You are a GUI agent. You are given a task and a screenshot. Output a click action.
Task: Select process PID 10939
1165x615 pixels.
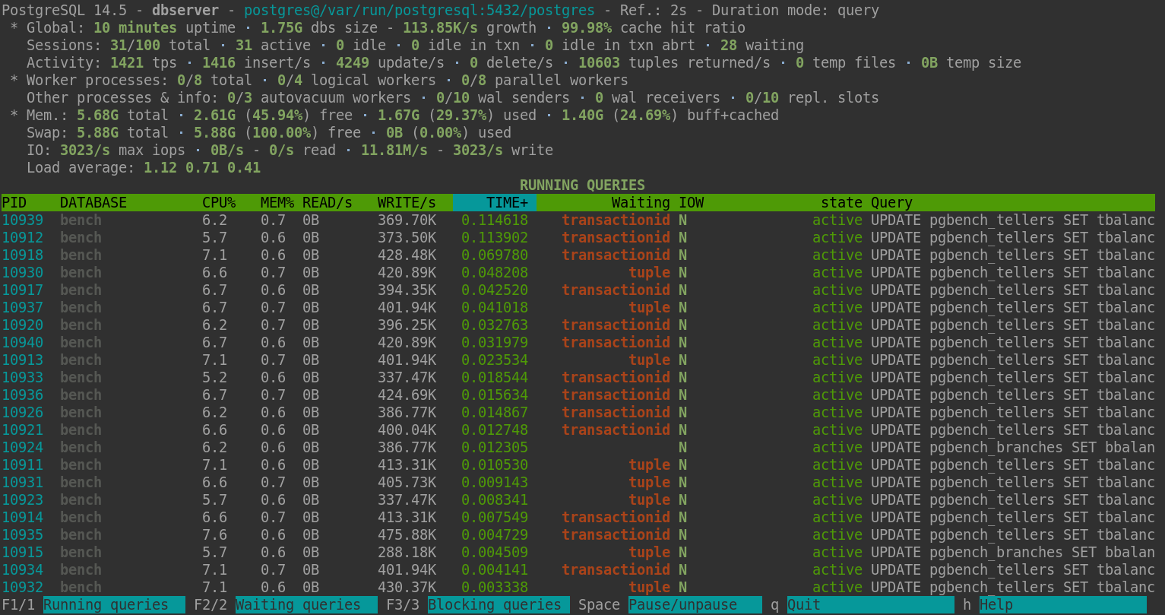coord(22,220)
